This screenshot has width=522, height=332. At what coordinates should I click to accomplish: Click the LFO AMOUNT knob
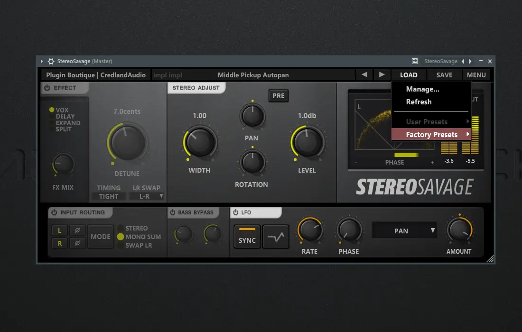(459, 230)
